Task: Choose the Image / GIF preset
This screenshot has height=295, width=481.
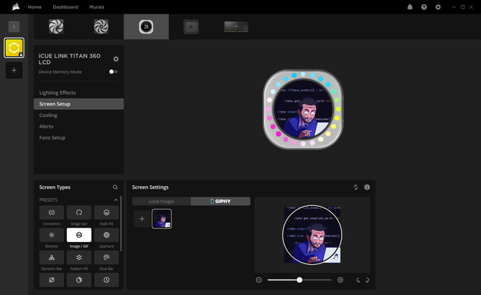Action: (x=79, y=235)
